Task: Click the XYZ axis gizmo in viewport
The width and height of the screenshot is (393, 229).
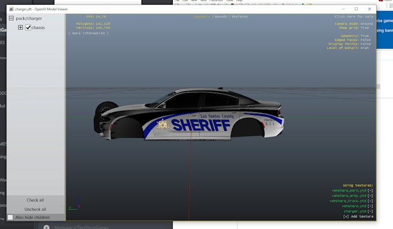Action: [74, 204]
